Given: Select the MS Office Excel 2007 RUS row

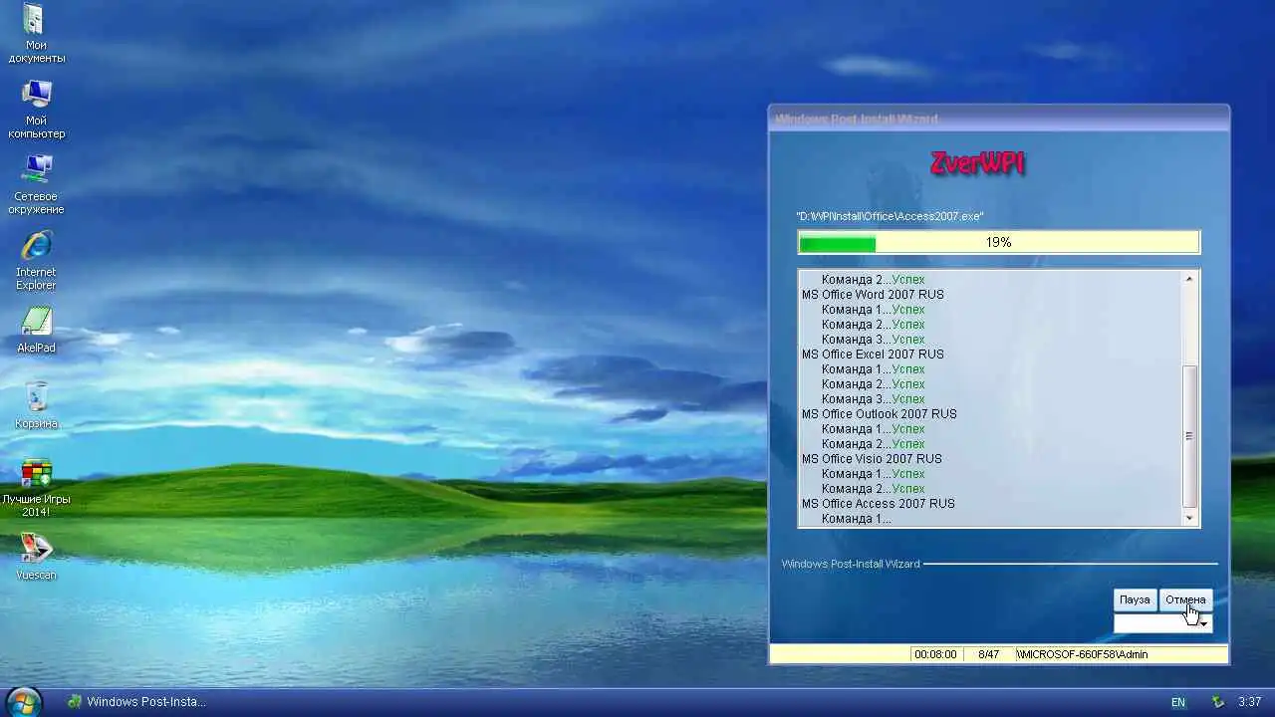Looking at the screenshot, I should (873, 355).
